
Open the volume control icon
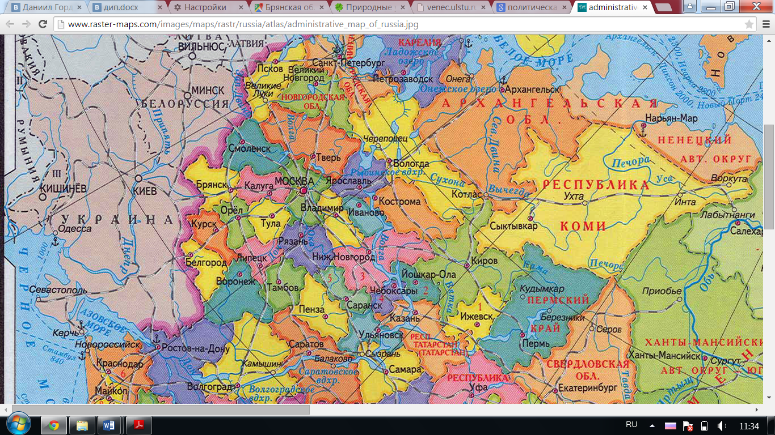click(722, 426)
